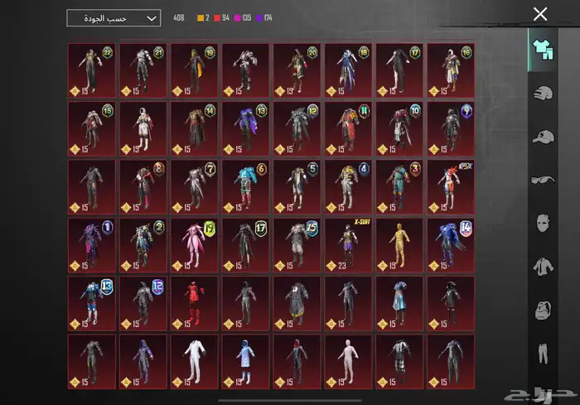This screenshot has width=580, height=405.
Task: Filter by the red rarity count 94
Action: click(x=222, y=17)
